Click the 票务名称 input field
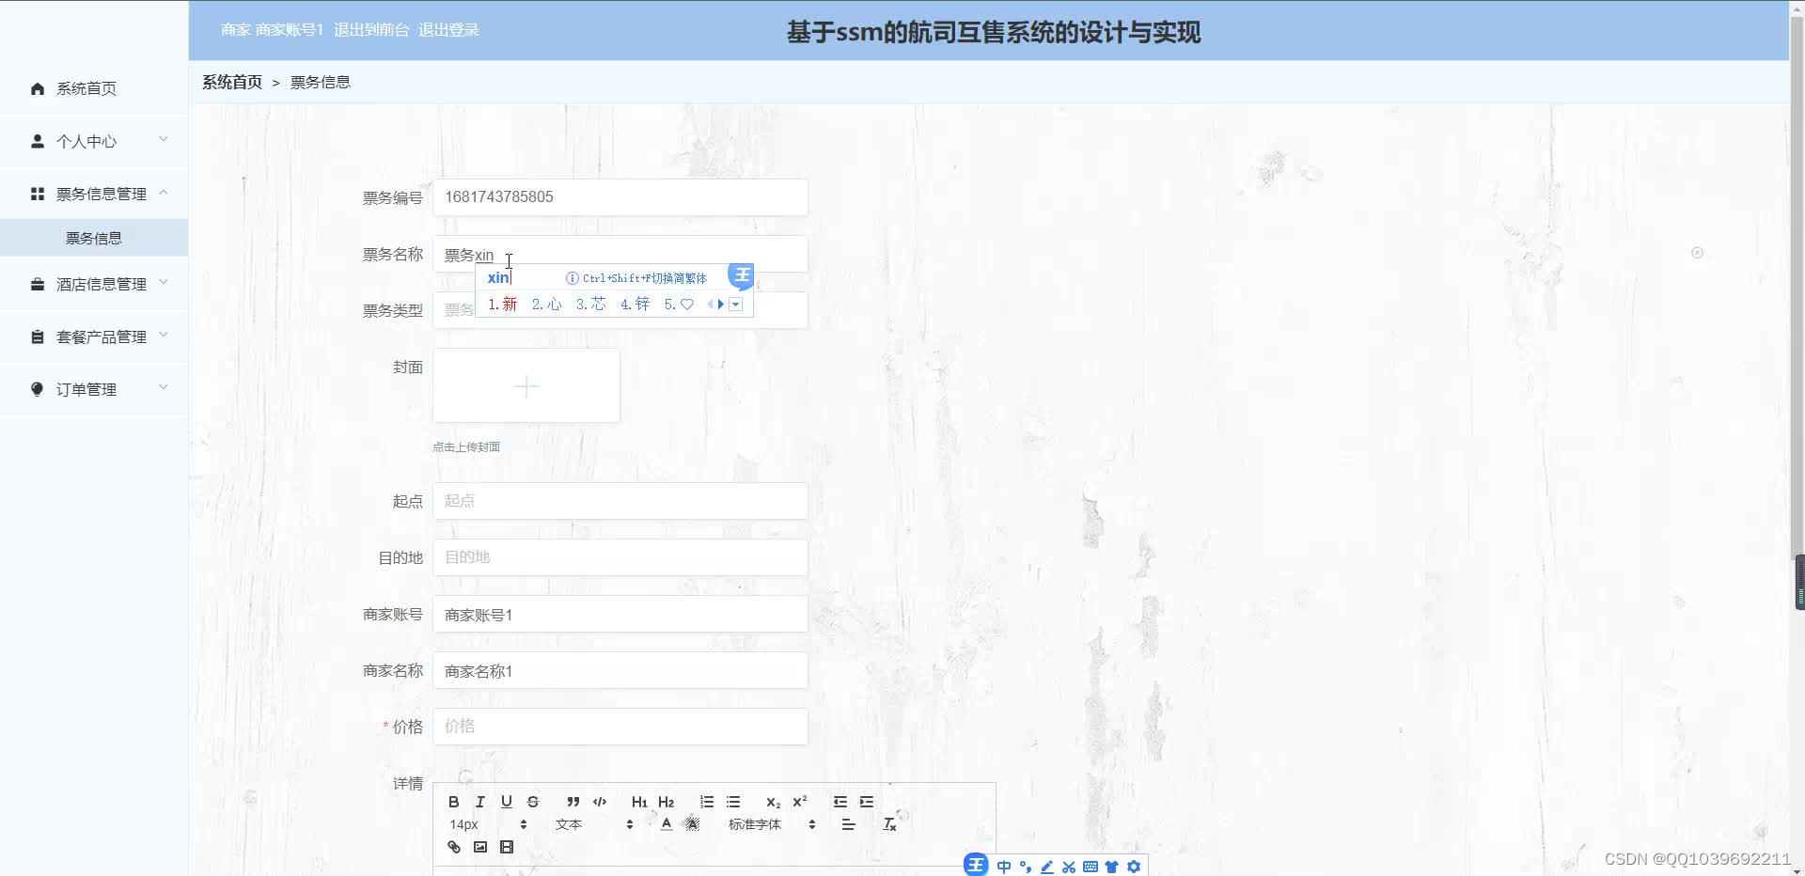1805x876 pixels. pos(620,254)
